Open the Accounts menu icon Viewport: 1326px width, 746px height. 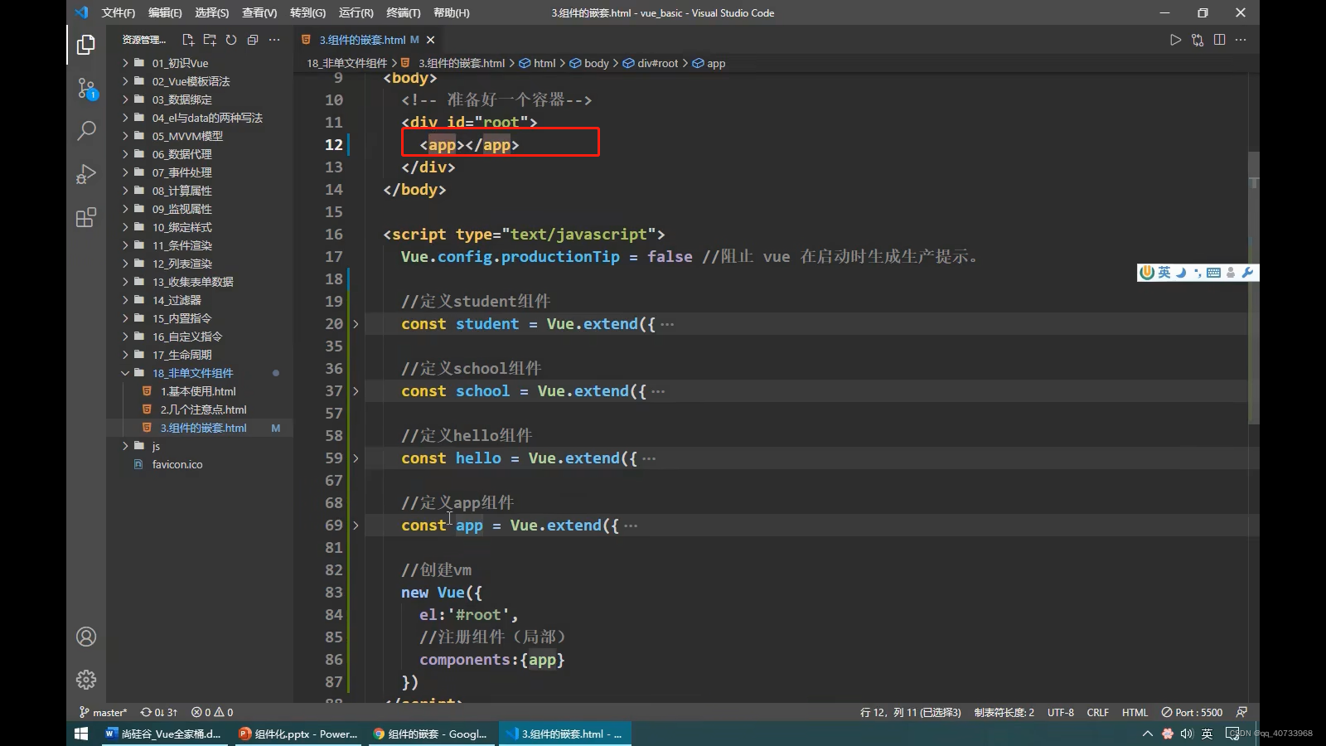[x=86, y=637]
